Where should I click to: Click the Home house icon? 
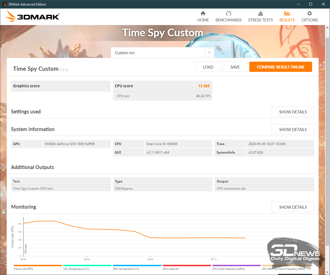[x=203, y=13]
